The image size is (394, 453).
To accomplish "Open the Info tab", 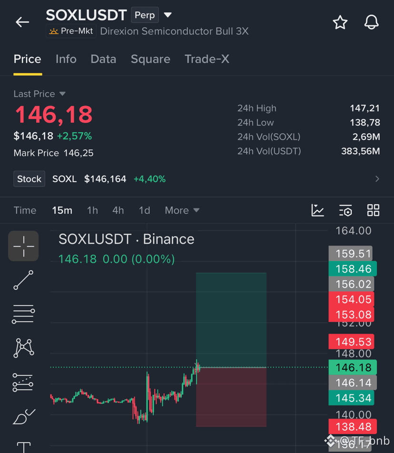I will [66, 59].
